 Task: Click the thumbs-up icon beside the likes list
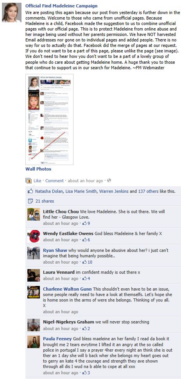[30, 191]
